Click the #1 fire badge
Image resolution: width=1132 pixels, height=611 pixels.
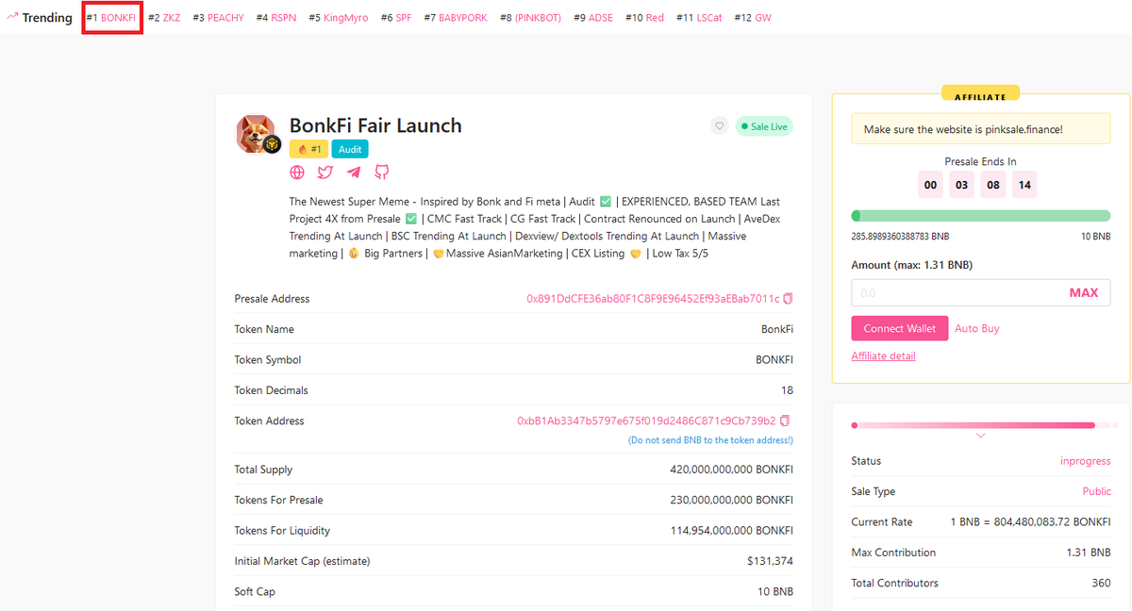tap(308, 149)
